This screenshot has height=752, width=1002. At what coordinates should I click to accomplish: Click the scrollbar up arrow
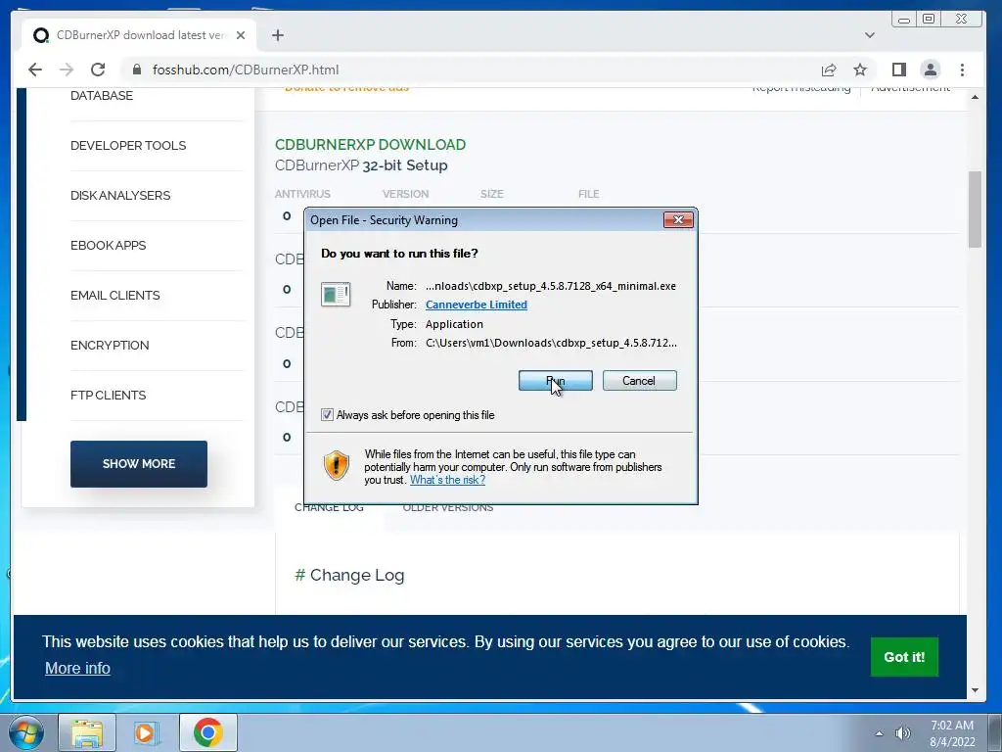click(975, 97)
